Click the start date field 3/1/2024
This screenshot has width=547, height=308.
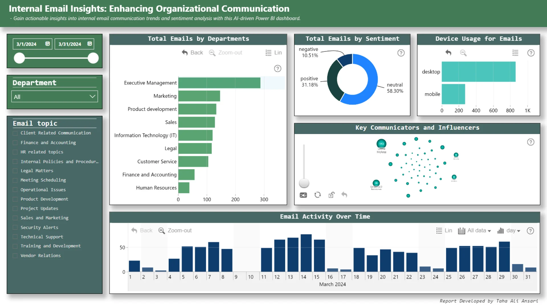pyautogui.click(x=32, y=44)
